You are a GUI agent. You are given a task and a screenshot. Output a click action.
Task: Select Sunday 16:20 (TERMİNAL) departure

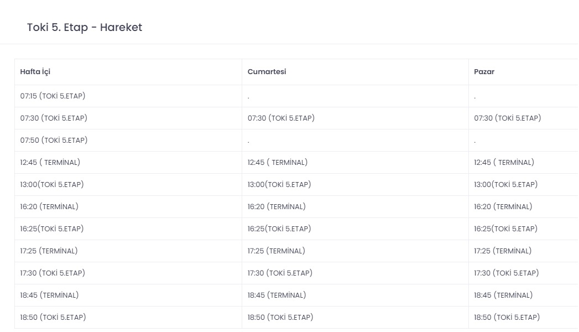(503, 207)
